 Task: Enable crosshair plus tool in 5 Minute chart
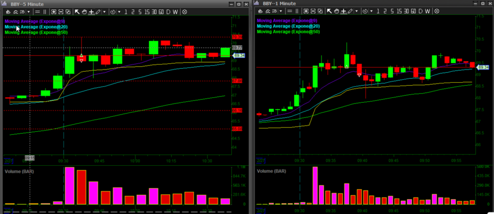click(x=91, y=11)
